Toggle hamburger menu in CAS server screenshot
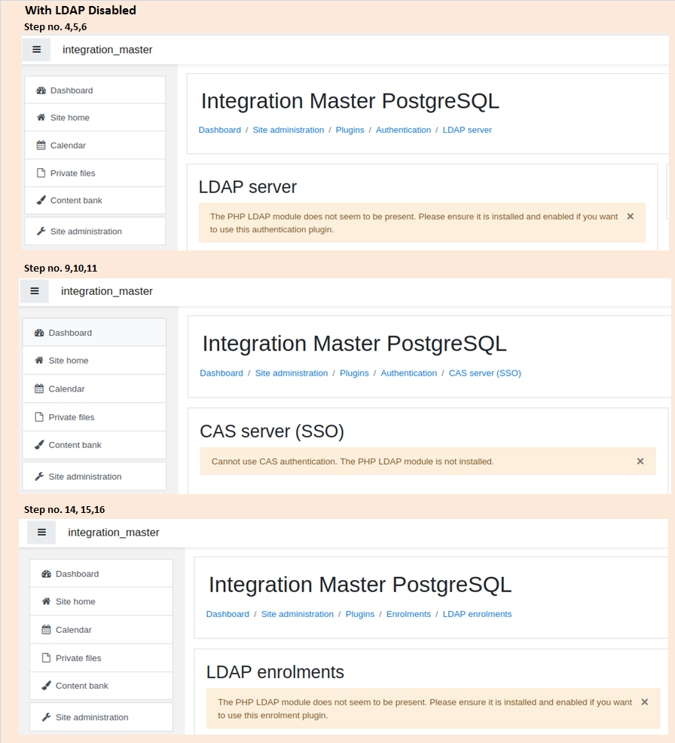The width and height of the screenshot is (675, 743). [x=35, y=291]
